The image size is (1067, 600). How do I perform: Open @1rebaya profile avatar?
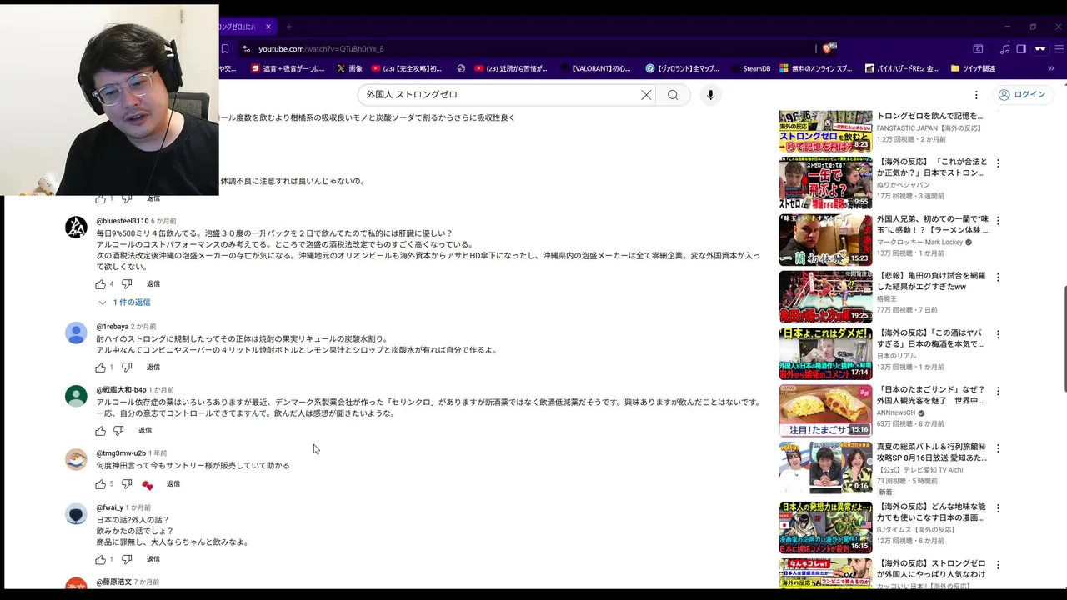(76, 332)
